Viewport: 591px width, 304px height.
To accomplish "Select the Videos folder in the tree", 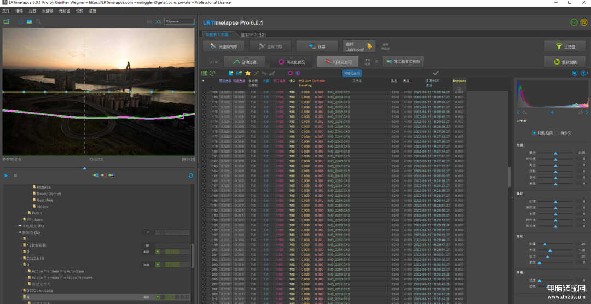I will 43,207.
